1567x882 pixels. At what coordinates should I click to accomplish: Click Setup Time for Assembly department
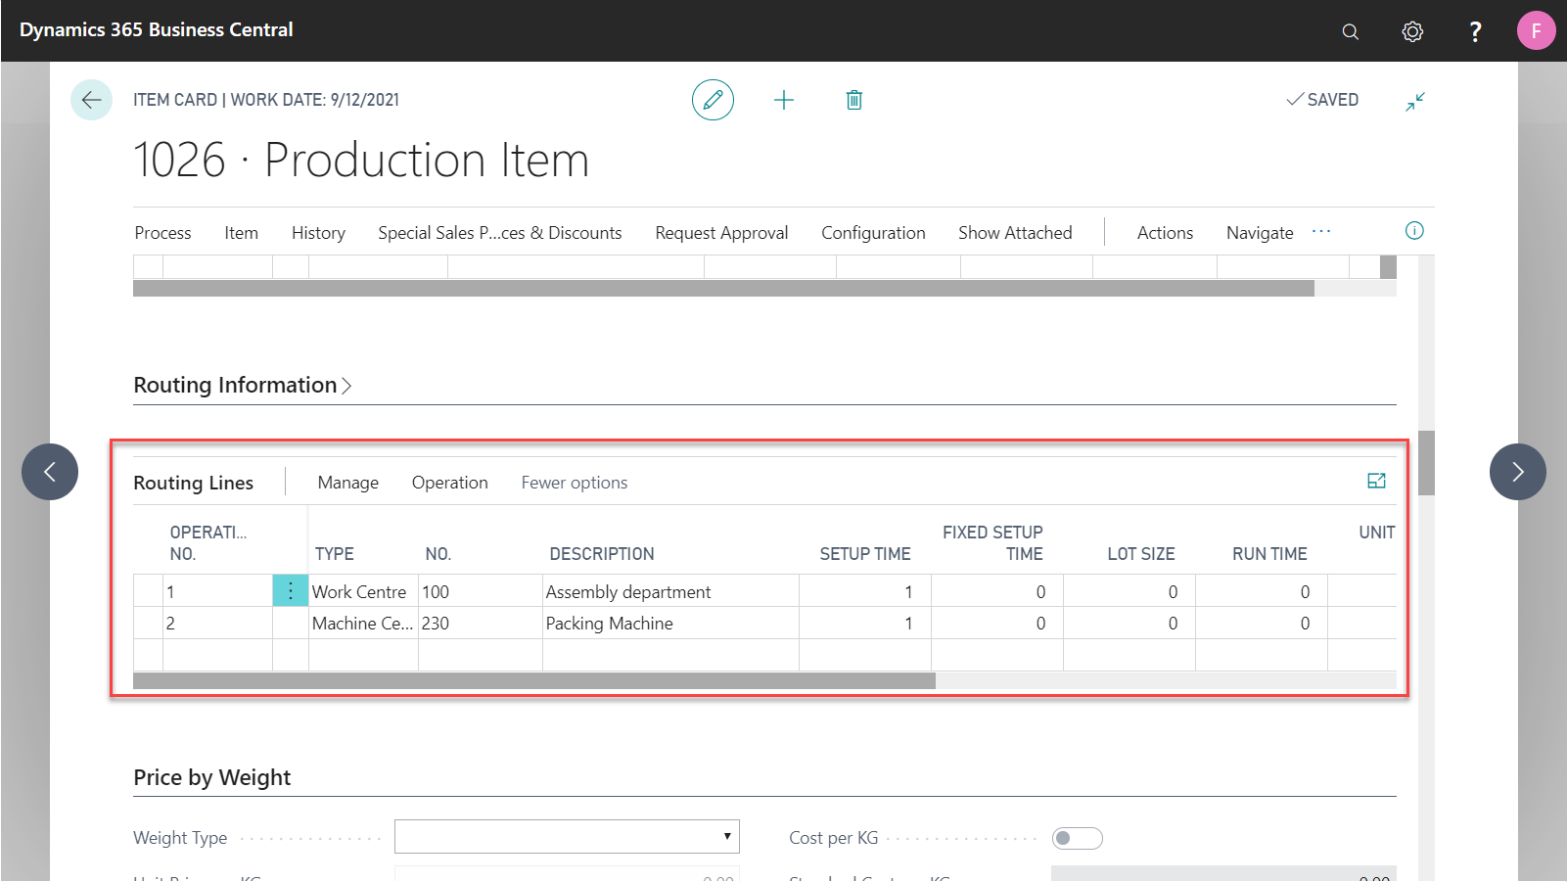click(x=865, y=591)
